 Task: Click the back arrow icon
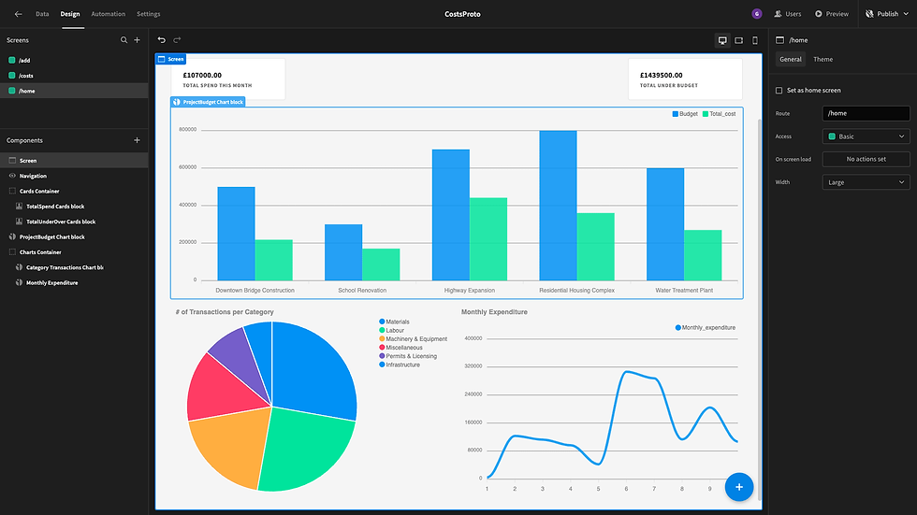click(18, 14)
